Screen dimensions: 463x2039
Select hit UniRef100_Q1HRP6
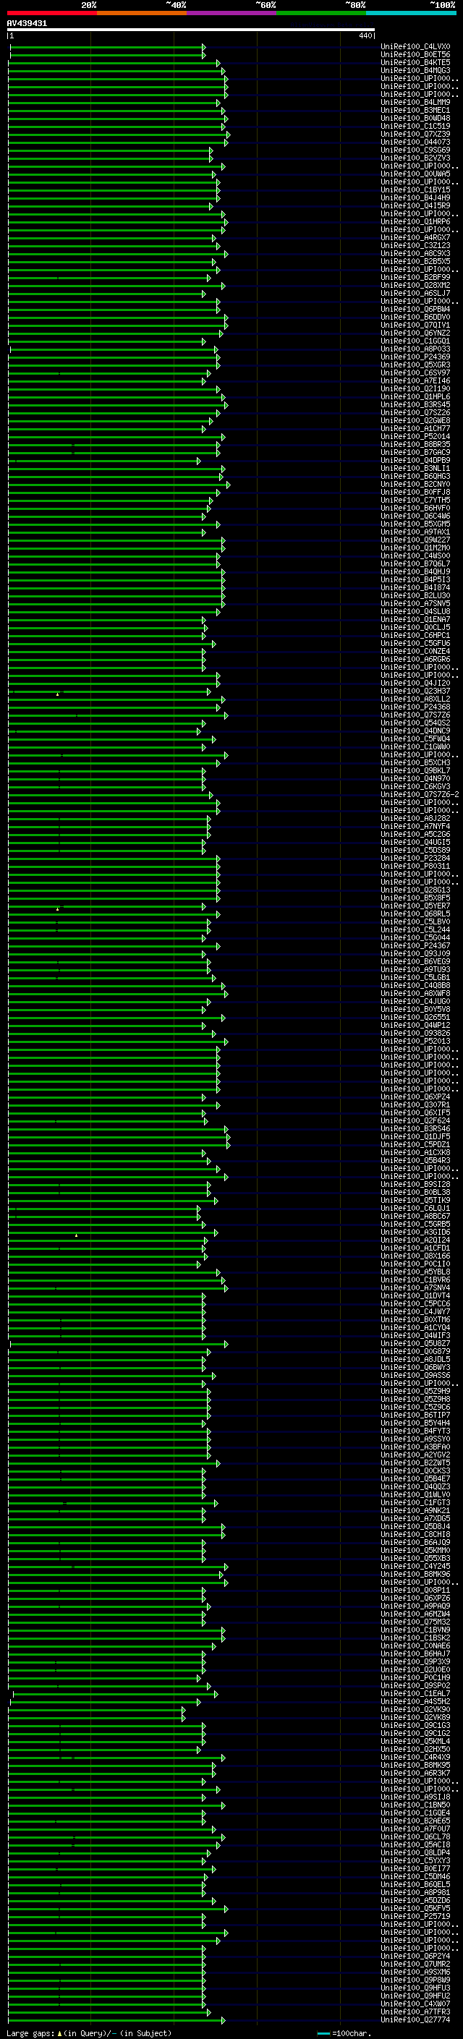[415, 221]
